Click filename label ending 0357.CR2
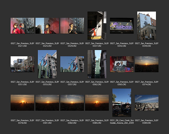 point(72,83)
